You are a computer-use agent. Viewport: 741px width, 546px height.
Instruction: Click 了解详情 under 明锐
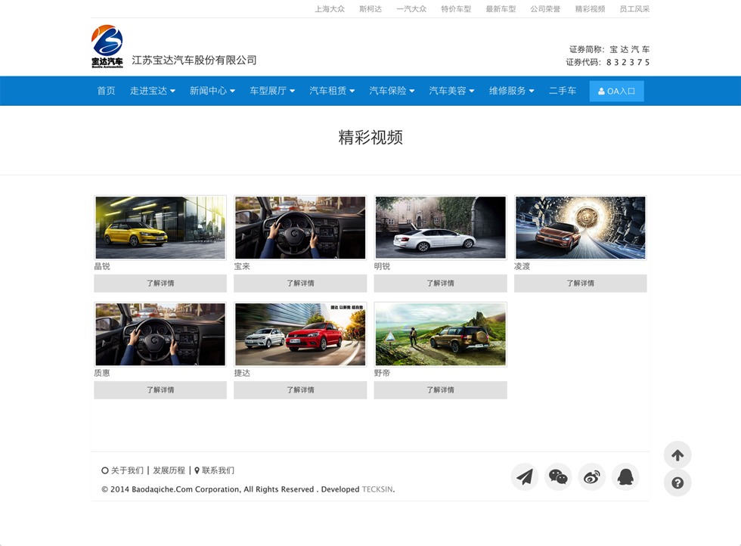tap(440, 283)
